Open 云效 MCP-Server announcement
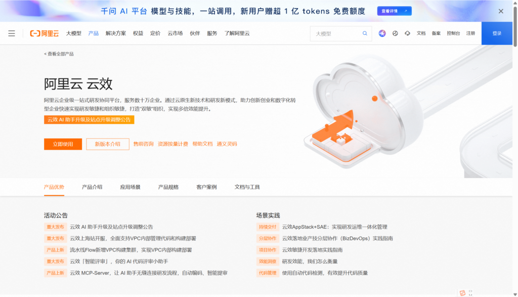 pos(149,273)
